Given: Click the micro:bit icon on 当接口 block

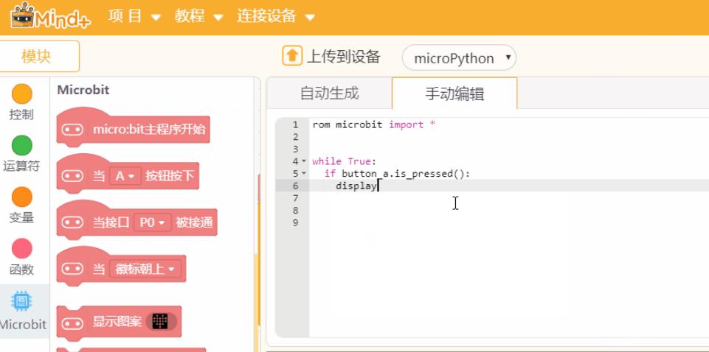Looking at the screenshot, I should [x=72, y=222].
